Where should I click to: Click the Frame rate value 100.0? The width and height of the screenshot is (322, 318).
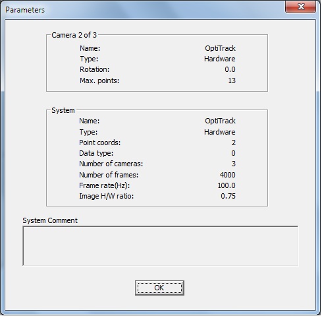227,185
